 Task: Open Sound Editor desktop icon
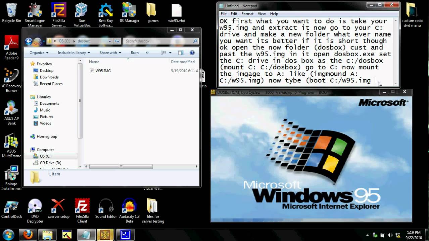pos(106,209)
